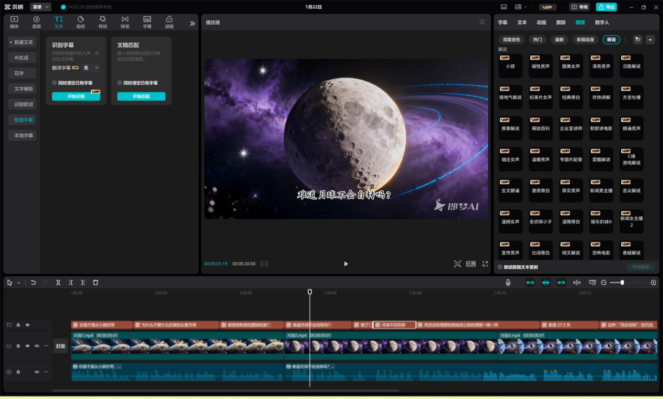Click the zoom-in magnifier on timeline
Screen dimensions: 663x399
653,282
